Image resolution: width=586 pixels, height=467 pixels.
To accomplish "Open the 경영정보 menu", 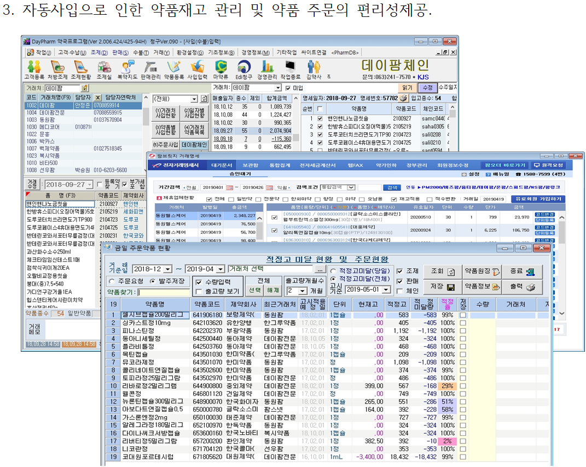I will pos(256,52).
